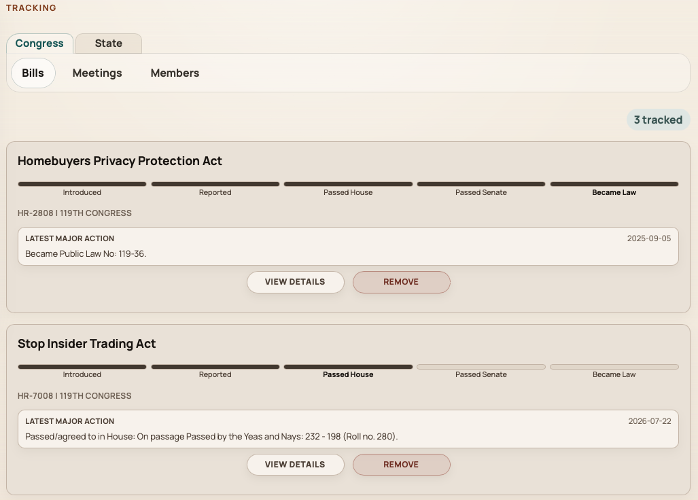Click Became Law stage under Stop Insider Trading Act
The height and width of the screenshot is (500, 698).
[614, 372]
